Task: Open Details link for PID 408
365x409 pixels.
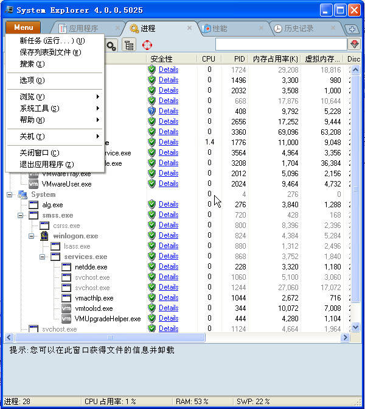Action: click(x=169, y=111)
